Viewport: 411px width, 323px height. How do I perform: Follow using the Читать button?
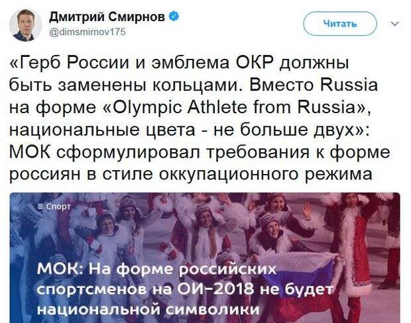[340, 24]
